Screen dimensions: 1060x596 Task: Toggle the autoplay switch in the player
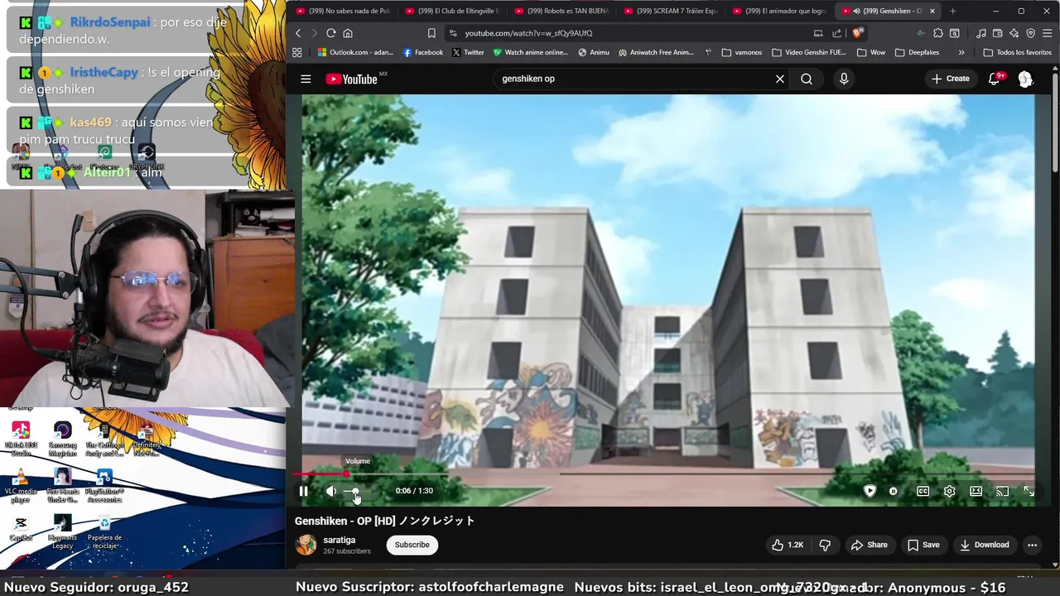point(893,491)
